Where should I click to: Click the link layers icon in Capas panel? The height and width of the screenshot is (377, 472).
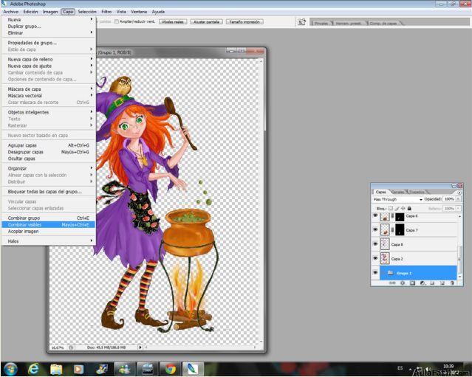pos(392,283)
